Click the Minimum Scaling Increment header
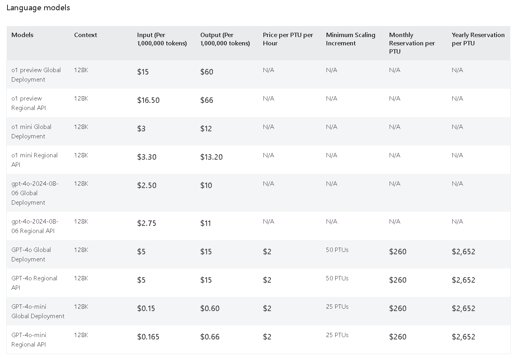Screen dimensions: 515x358 [x=351, y=39]
